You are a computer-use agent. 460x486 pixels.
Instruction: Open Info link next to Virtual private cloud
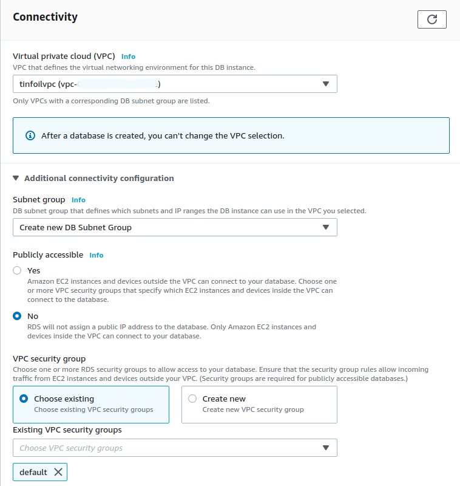[128, 56]
